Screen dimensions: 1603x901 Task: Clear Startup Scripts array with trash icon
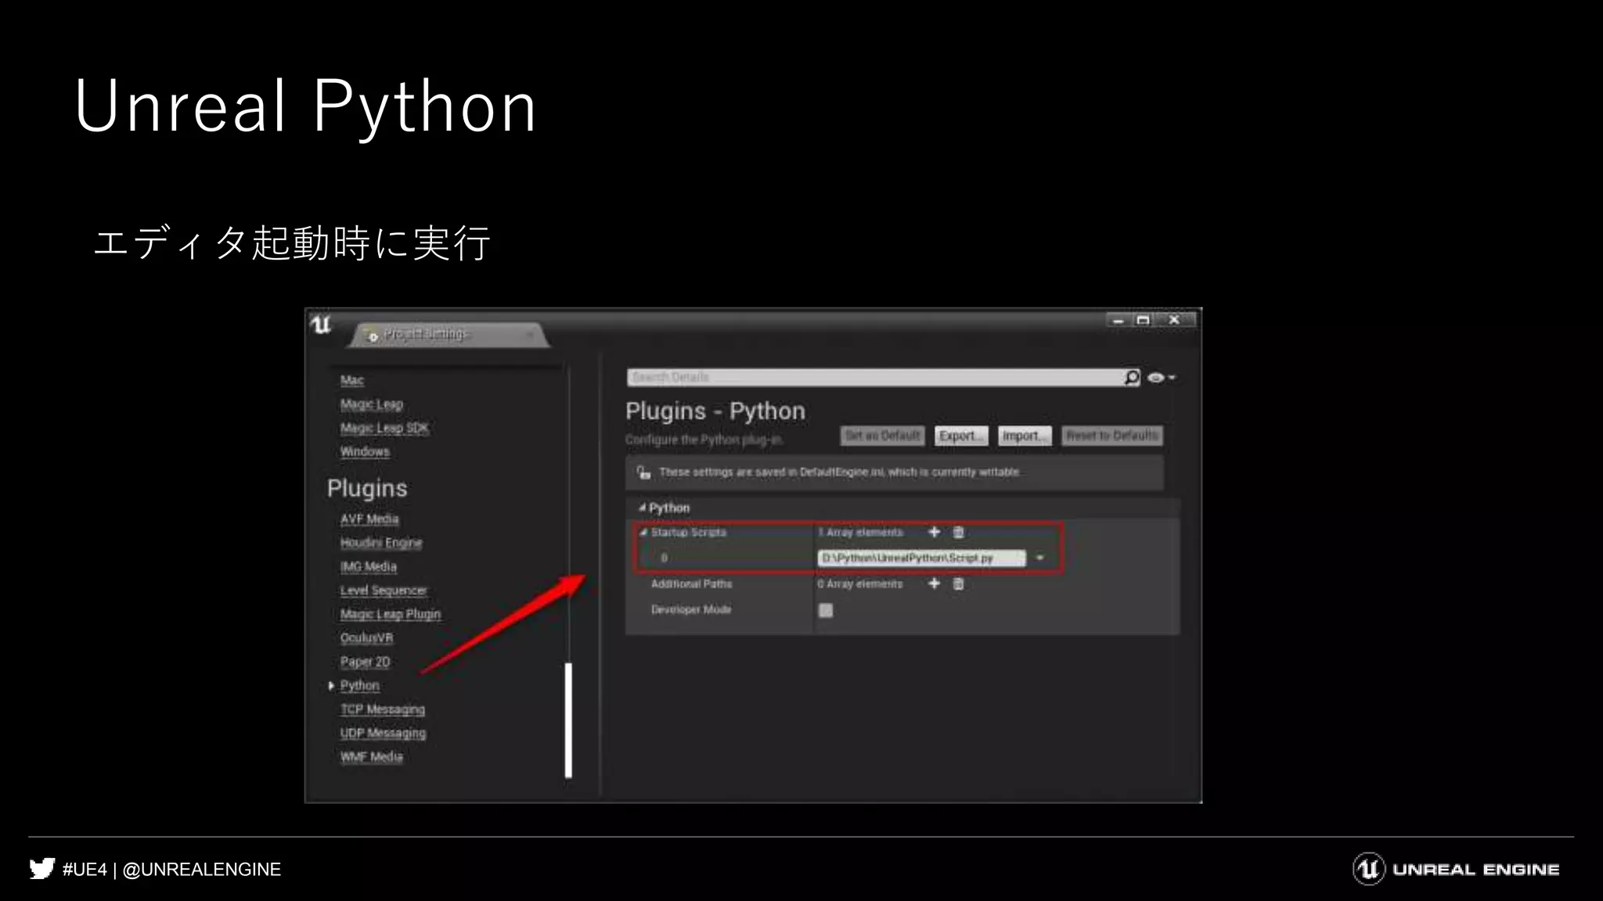click(959, 532)
